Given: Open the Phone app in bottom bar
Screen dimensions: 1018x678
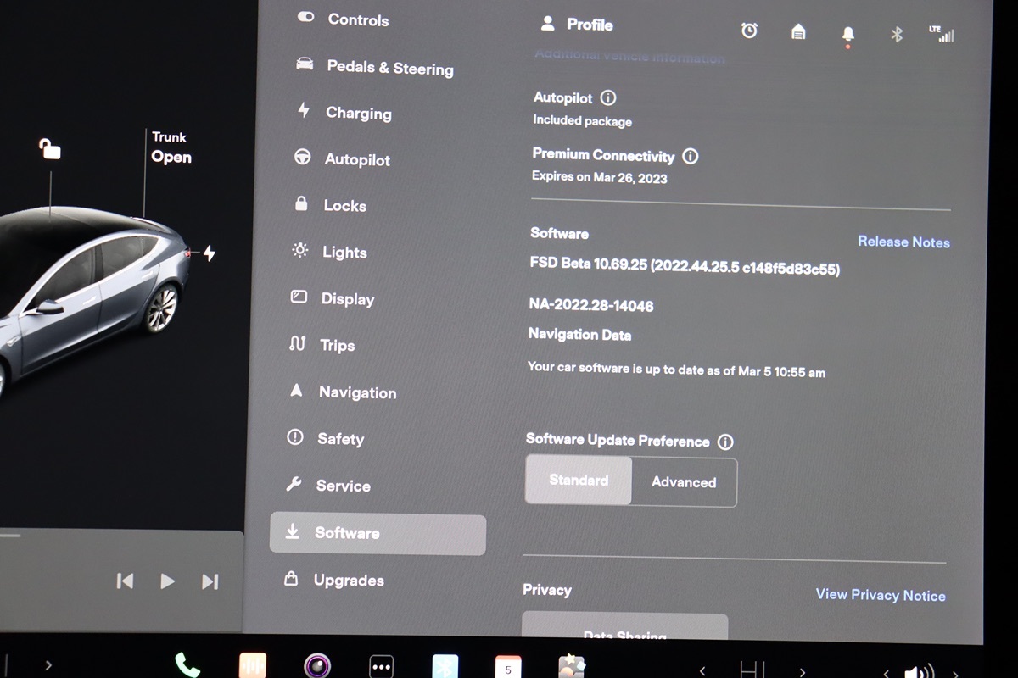Looking at the screenshot, I should point(187,666).
